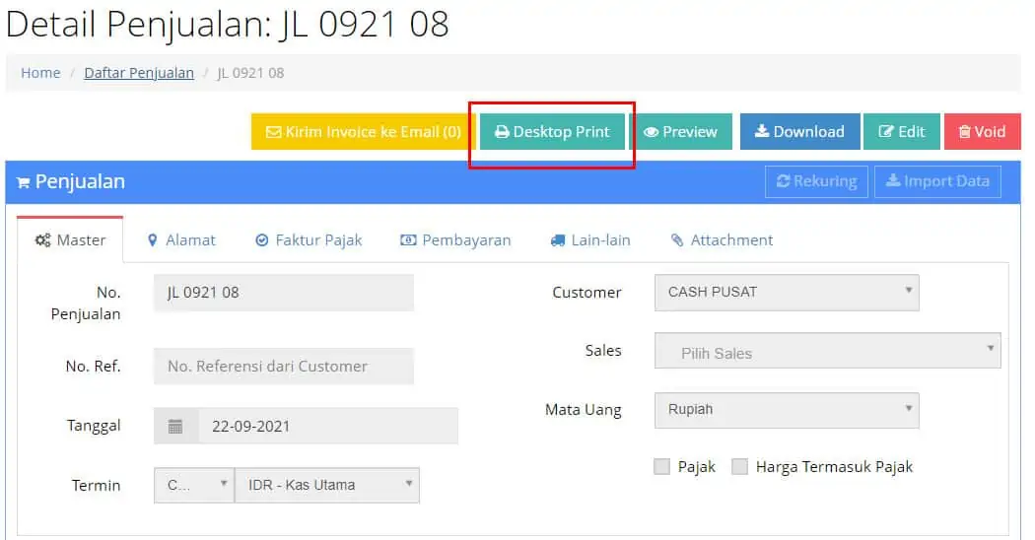This screenshot has width=1035, height=540.
Task: Click the paperclip icon on Attachment tab
Action: coord(677,239)
